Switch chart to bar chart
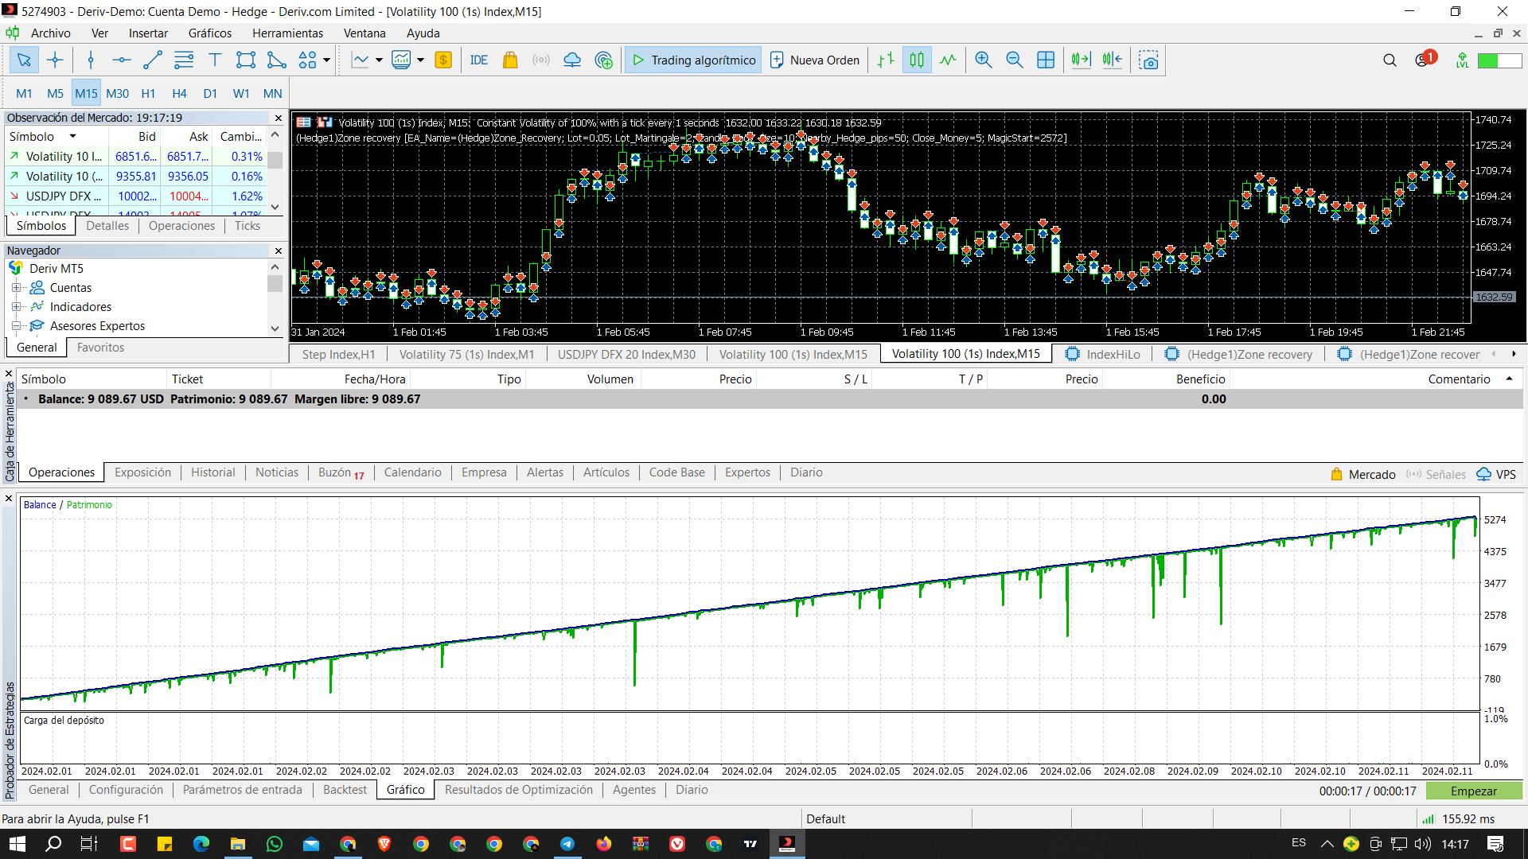The height and width of the screenshot is (859, 1528). (886, 60)
